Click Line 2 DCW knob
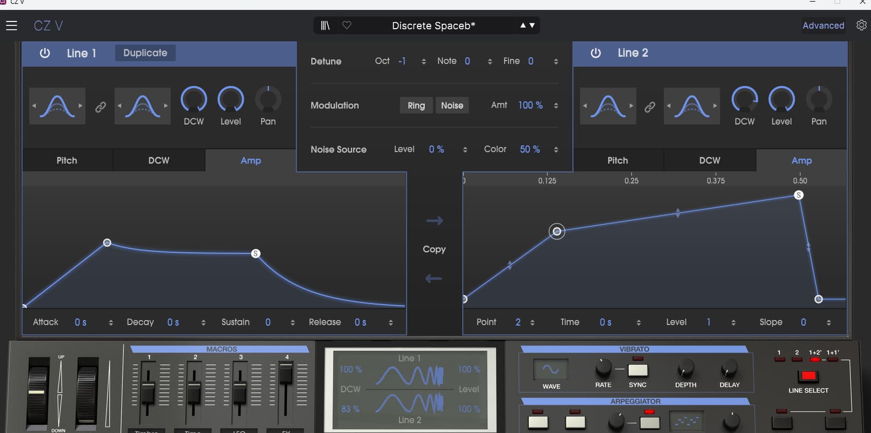Image resolution: width=871 pixels, height=433 pixels. 745,100
